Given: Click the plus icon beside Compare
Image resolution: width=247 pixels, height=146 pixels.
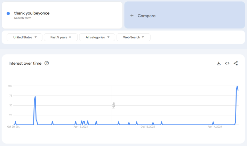Looking at the screenshot, I should [x=132, y=16].
